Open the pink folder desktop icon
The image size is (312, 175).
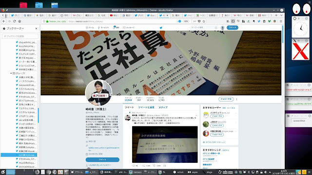pyautogui.click(x=23, y=5)
